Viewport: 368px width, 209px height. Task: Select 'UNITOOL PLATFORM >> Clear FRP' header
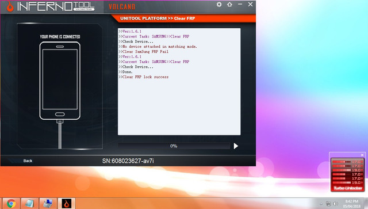point(158,18)
